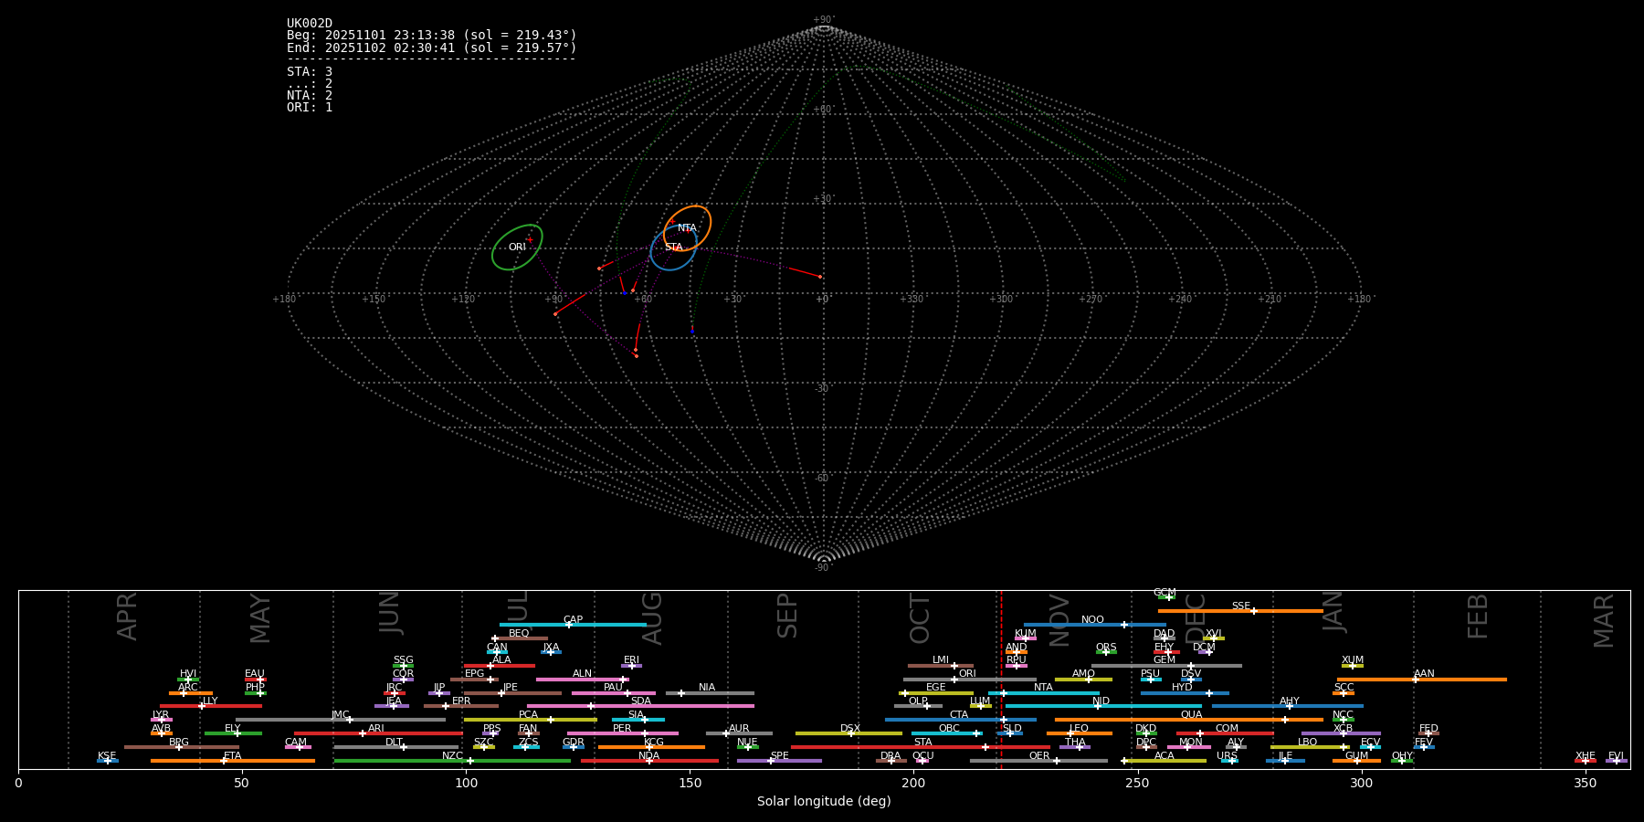Click the +180 longitude label at left map edge

click(284, 300)
